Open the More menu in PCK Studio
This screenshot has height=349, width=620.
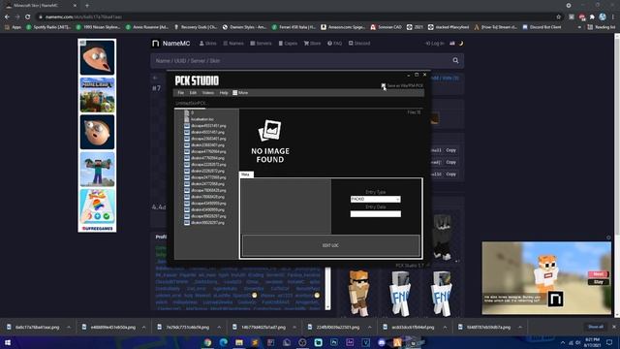240,93
